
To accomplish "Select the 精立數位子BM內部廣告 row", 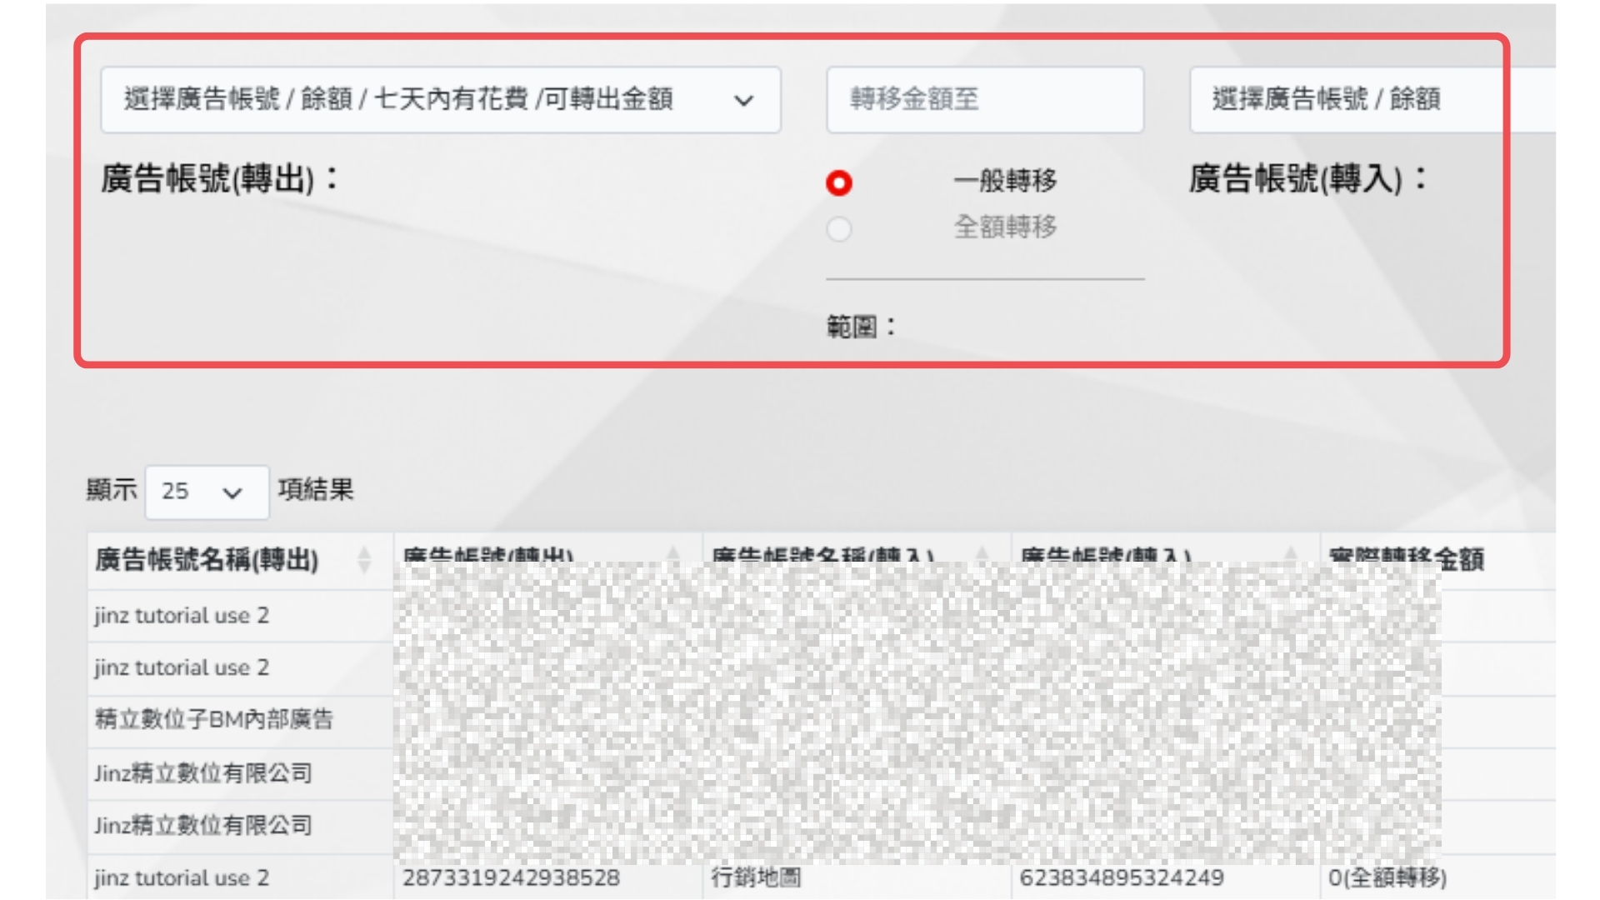I will tap(214, 719).
